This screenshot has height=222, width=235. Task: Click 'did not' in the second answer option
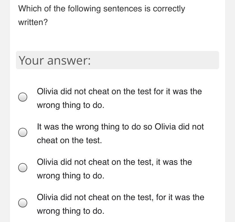coord(191,127)
